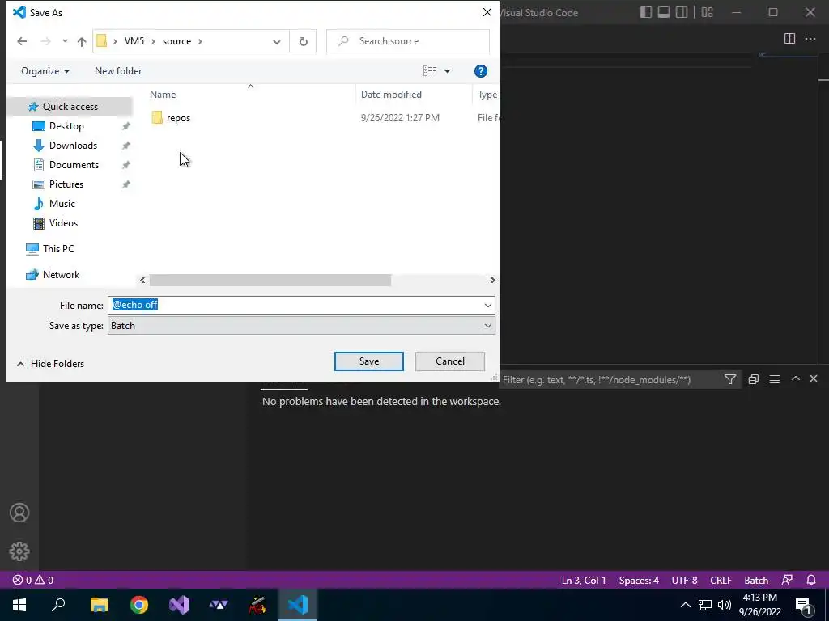Open Documents in navigation pane
829x621 pixels.
[x=74, y=165]
